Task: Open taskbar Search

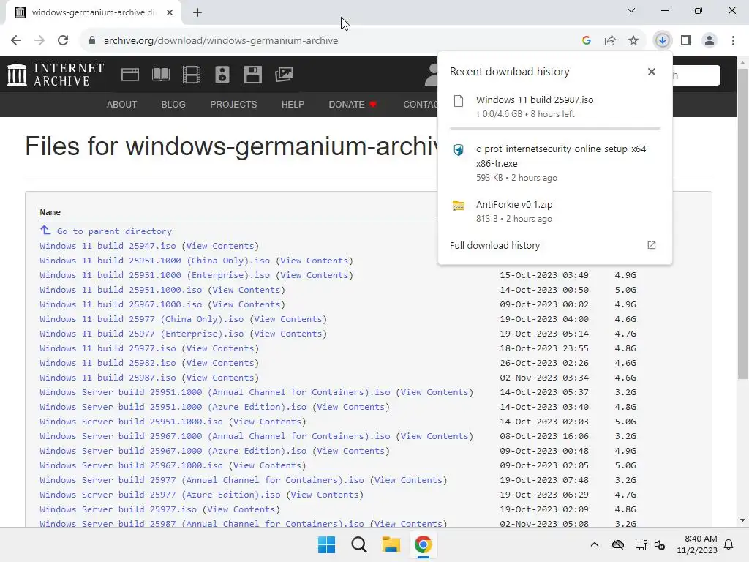Action: pyautogui.click(x=358, y=544)
